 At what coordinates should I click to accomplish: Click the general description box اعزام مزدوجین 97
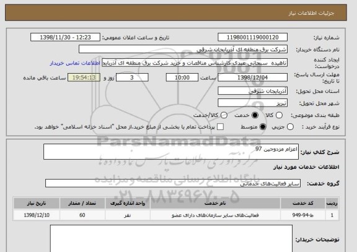pyautogui.click(x=171, y=152)
